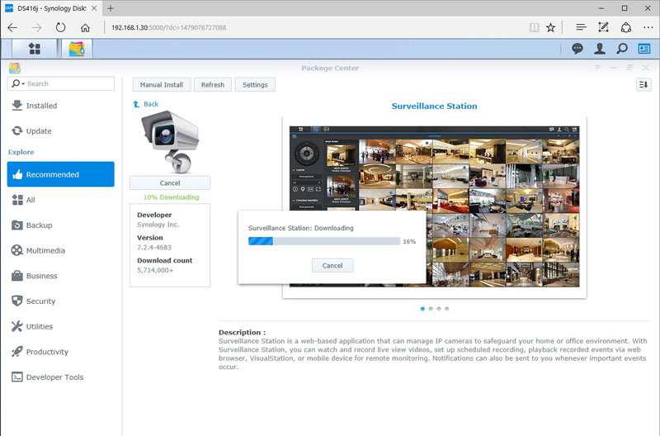Open a new browser tab
The height and width of the screenshot is (436, 660).
(x=111, y=8)
